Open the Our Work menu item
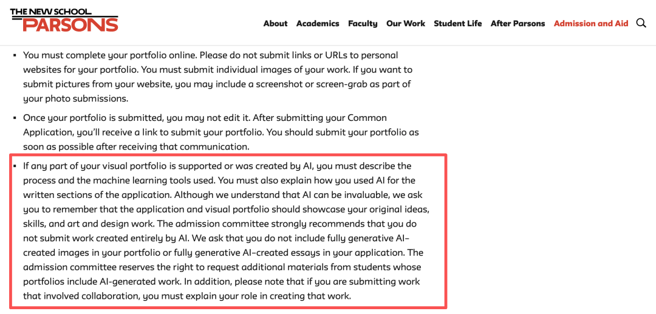This screenshot has height=314, width=656. pyautogui.click(x=405, y=24)
